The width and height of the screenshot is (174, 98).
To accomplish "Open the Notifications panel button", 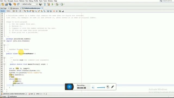I will coord(12,96).
